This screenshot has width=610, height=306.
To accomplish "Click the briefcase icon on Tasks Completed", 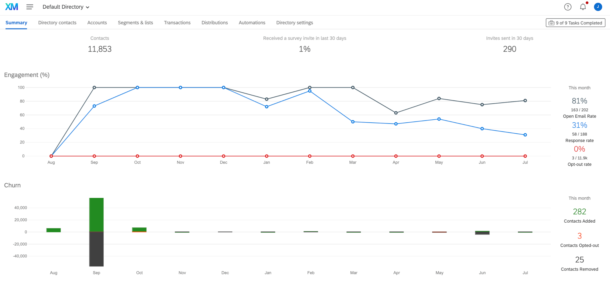I will click(552, 22).
